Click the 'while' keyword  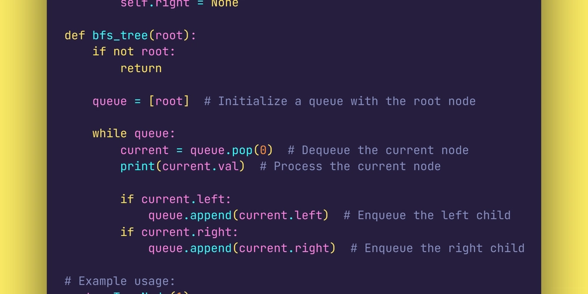tap(109, 133)
